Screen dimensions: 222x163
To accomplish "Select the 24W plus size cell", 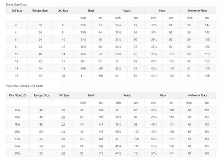I will tap(17, 145).
